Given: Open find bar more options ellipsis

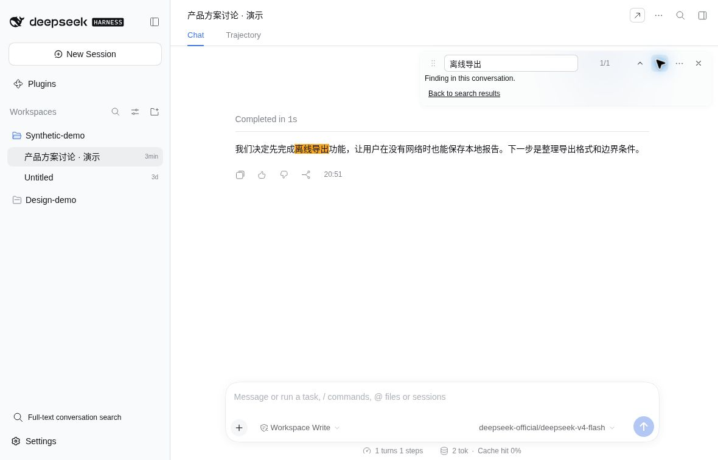Looking at the screenshot, I should point(679,63).
